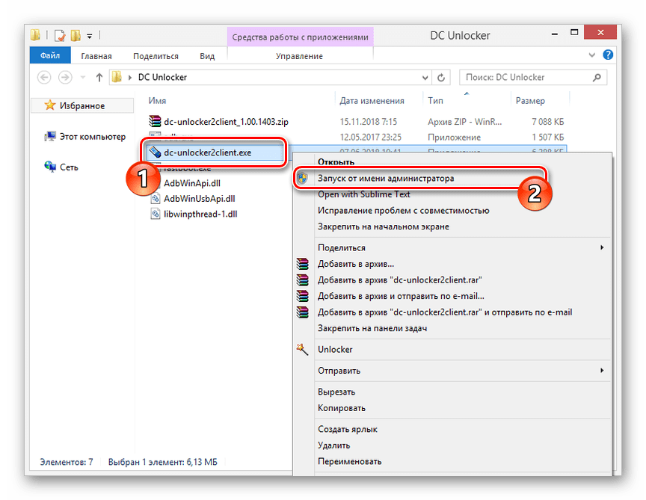Select AdbWinUsbApi.dll file
This screenshot has width=646, height=500.
coord(200,199)
